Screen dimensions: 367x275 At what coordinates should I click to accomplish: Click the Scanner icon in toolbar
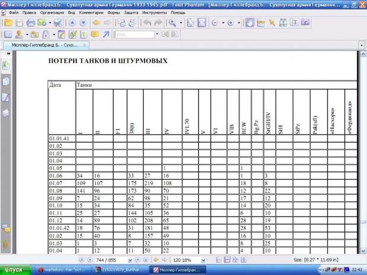57,22
